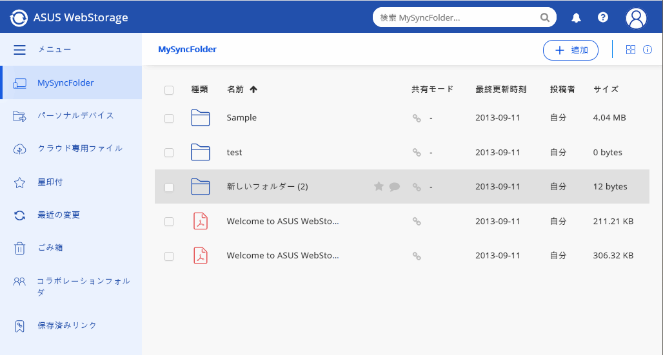Screen dimensions: 663x355
Task: Click the ASUS WebStorage logo icon
Action: coord(19,18)
